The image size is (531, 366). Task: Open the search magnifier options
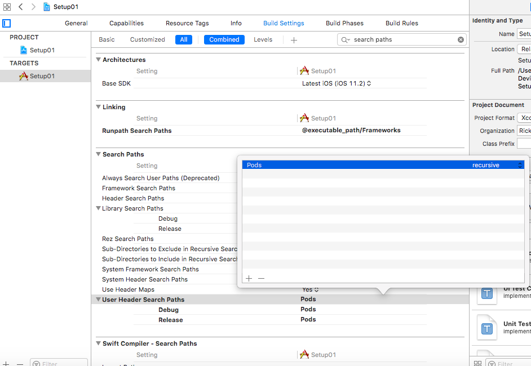tap(346, 40)
